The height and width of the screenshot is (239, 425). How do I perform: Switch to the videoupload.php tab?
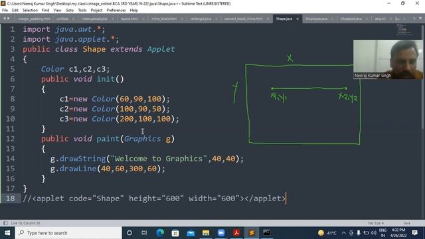pyautogui.click(x=94, y=19)
